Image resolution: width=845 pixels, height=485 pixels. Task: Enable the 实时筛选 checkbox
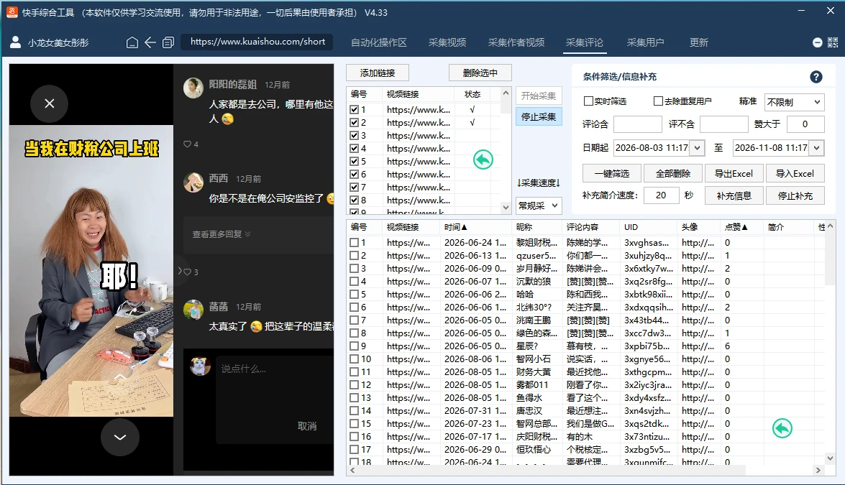588,101
